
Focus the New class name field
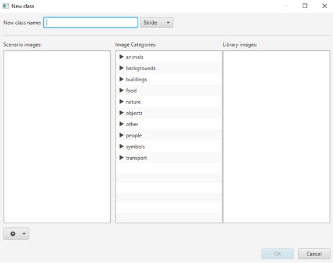(x=90, y=23)
